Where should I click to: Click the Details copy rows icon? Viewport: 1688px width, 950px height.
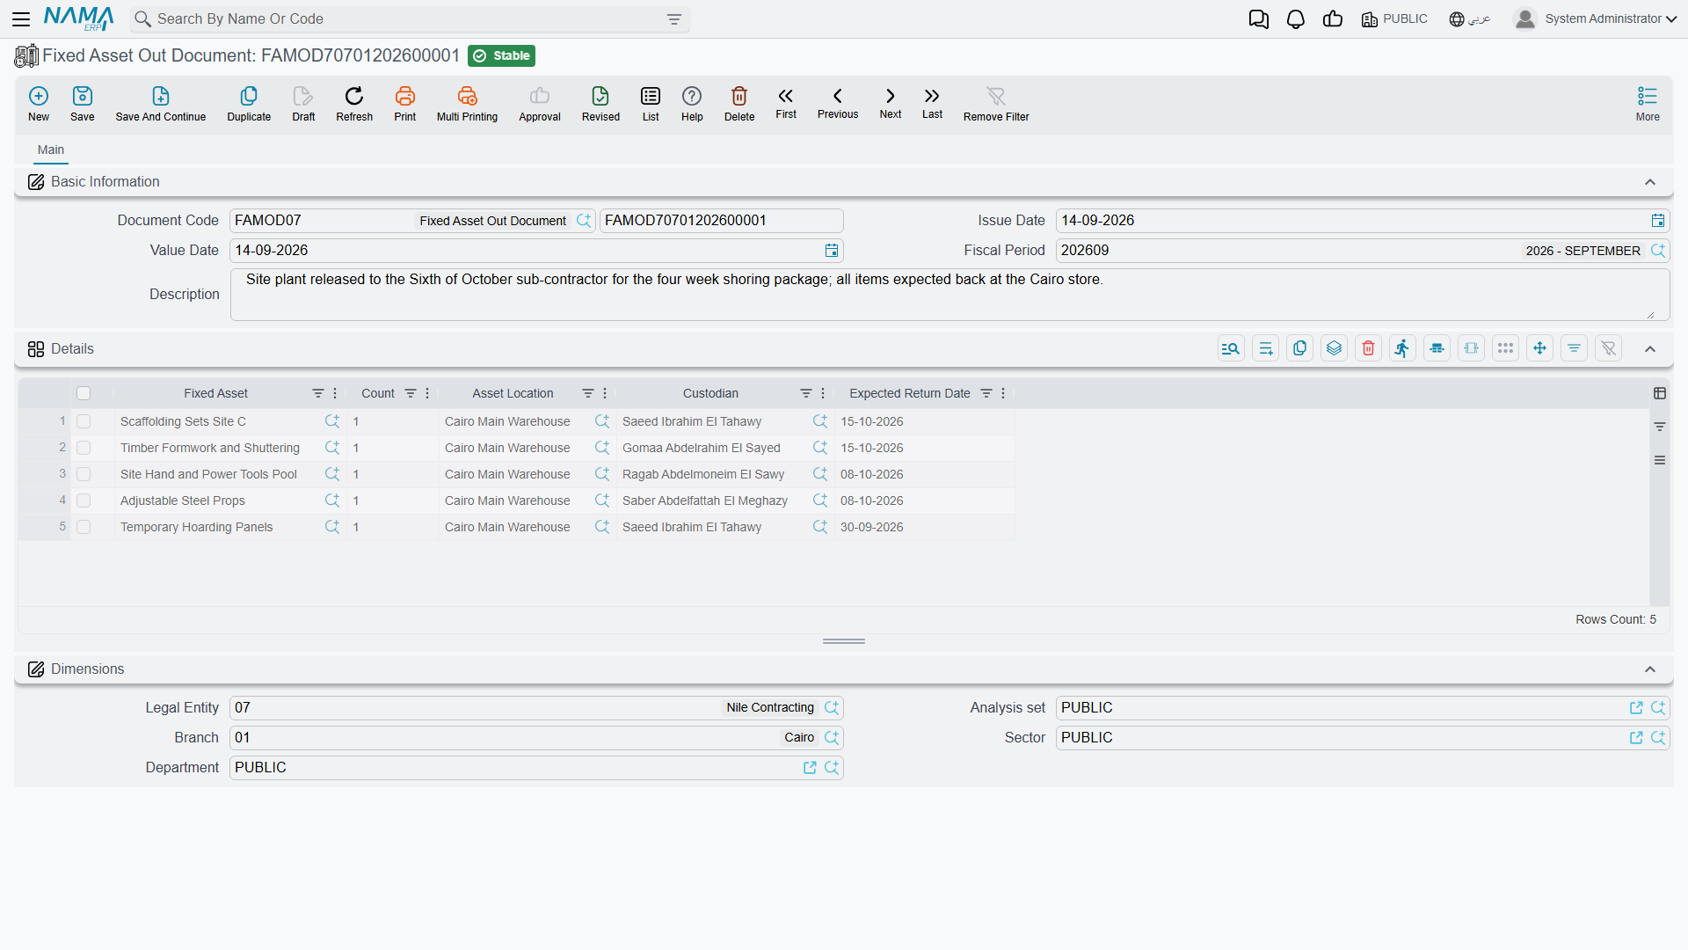tap(1299, 348)
